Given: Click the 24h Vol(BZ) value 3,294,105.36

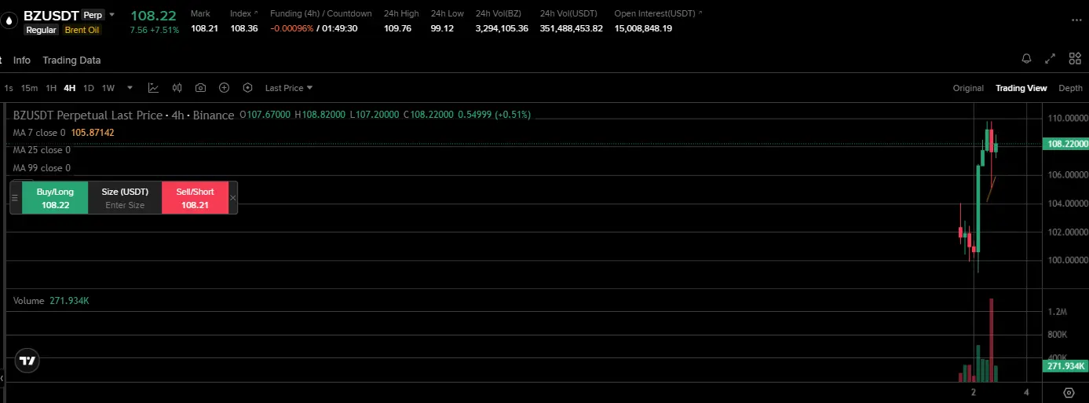Looking at the screenshot, I should [502, 28].
